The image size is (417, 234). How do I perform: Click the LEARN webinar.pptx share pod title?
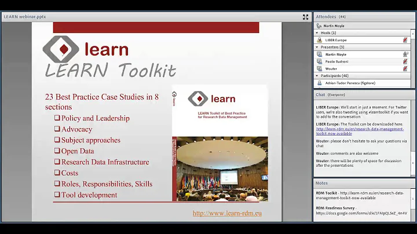[25, 17]
